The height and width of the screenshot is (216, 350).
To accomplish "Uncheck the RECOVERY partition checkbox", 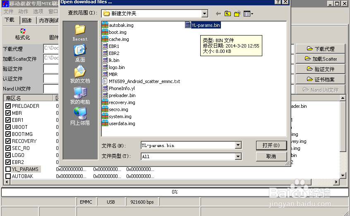I will click(8, 141).
